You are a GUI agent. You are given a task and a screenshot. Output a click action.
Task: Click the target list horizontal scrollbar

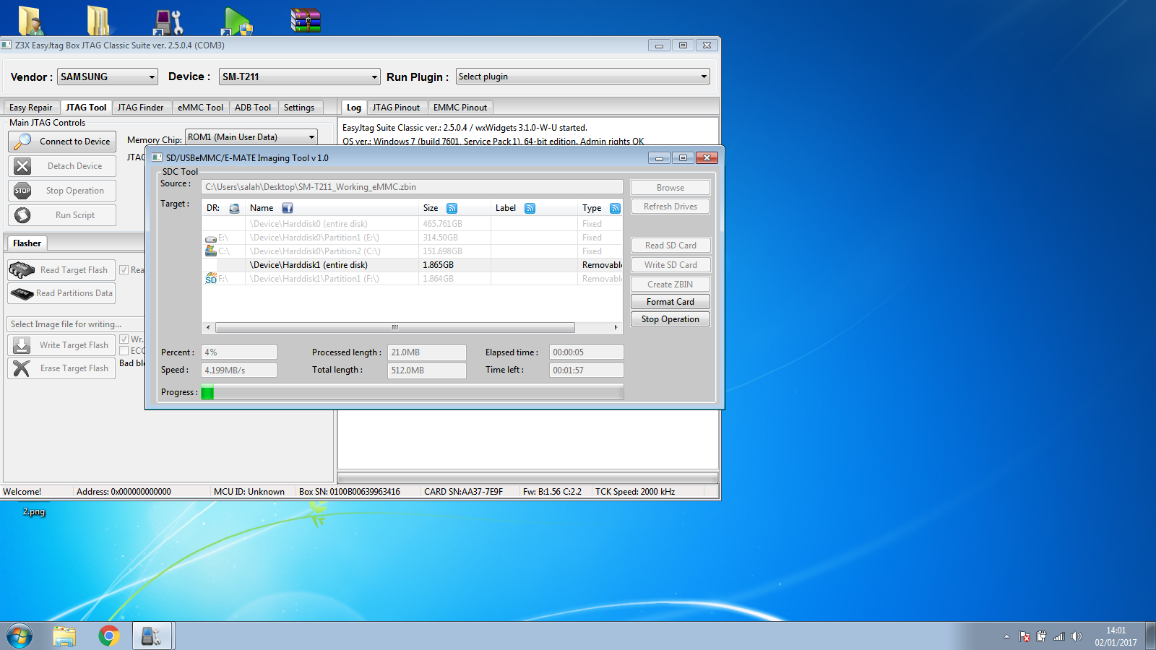395,327
